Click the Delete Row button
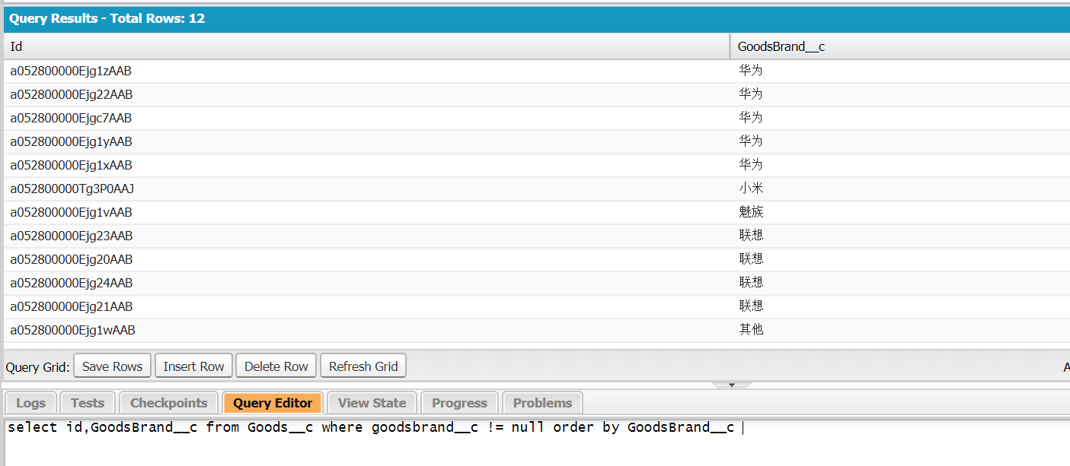1070x466 pixels. coord(276,366)
